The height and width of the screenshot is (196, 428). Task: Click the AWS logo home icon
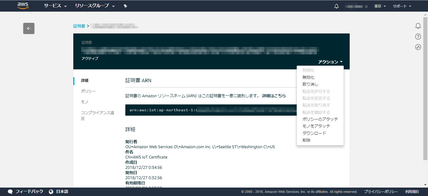23,6
